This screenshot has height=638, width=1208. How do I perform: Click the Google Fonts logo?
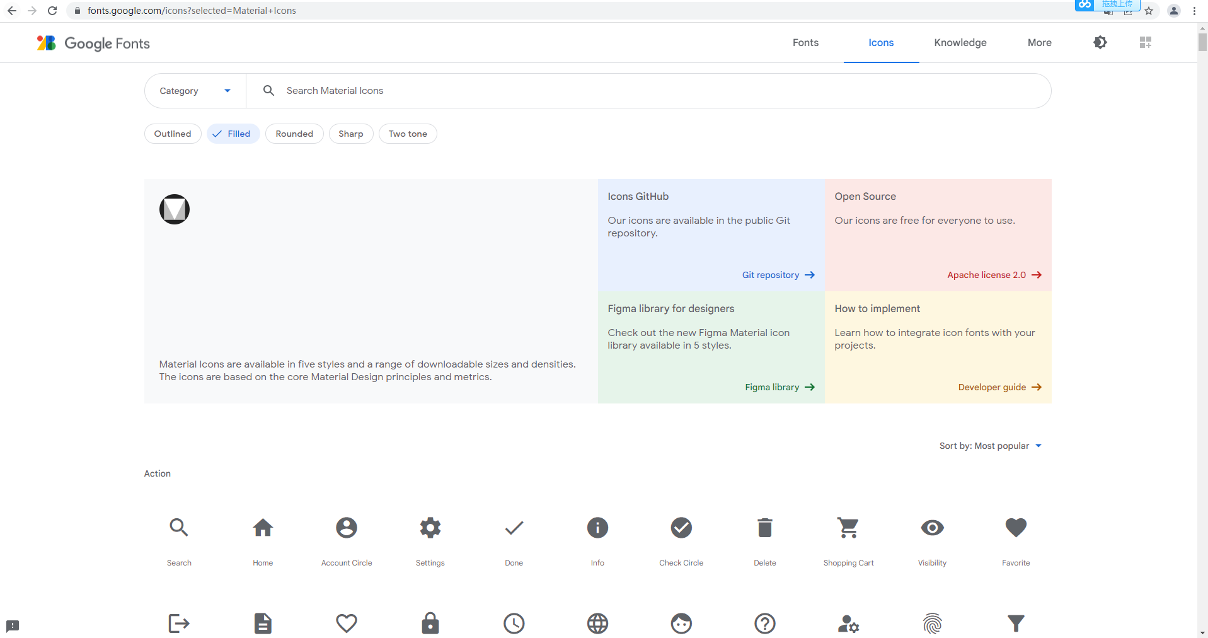coord(93,43)
